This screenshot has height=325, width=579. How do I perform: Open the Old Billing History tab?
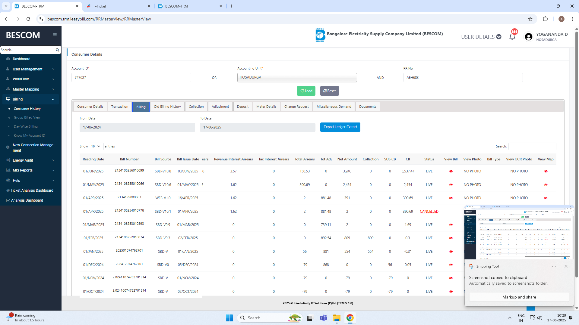167,107
